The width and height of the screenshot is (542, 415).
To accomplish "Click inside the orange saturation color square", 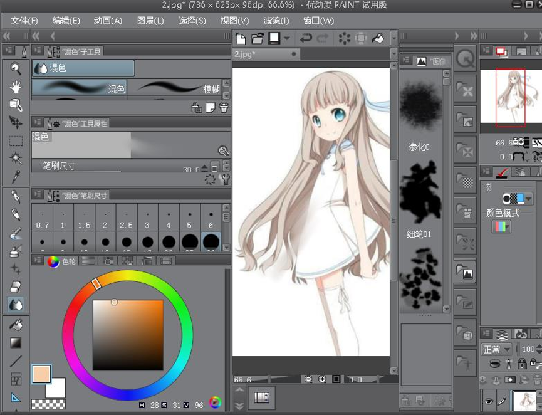I will tap(128, 335).
